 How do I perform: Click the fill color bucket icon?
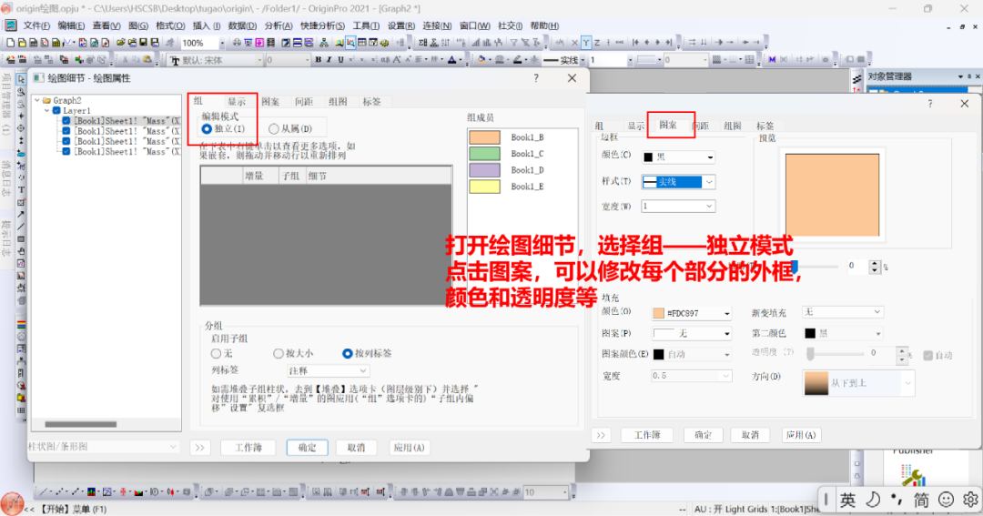coord(481,59)
